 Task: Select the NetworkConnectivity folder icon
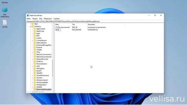35,57
